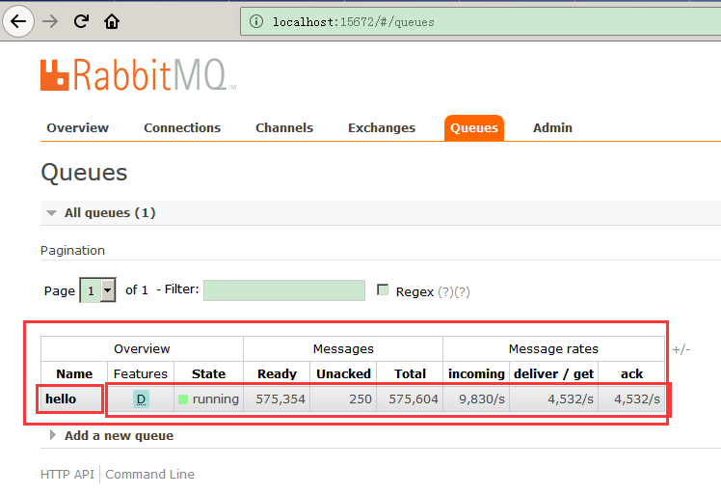Screen dimensions: 721x495
Task: Open the HTTP API link
Action: click(x=67, y=475)
